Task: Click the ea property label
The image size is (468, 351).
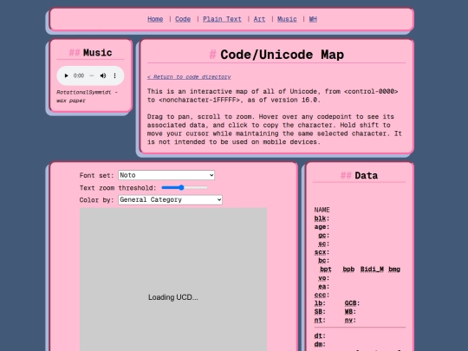Action: pos(323,287)
